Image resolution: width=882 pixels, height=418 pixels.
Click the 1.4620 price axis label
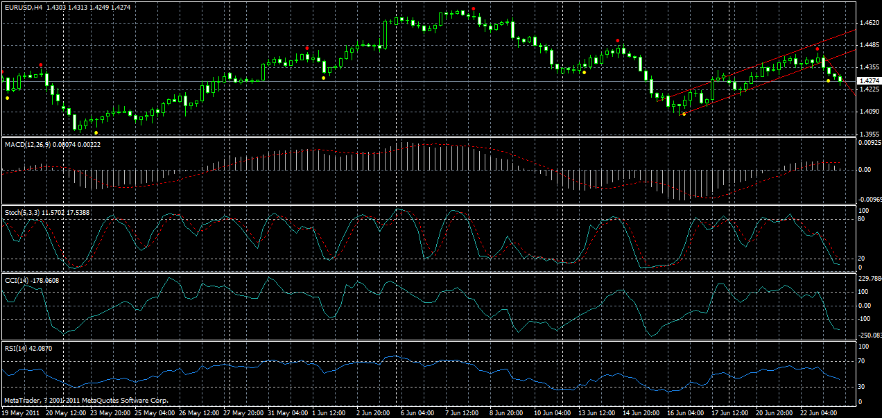point(869,23)
